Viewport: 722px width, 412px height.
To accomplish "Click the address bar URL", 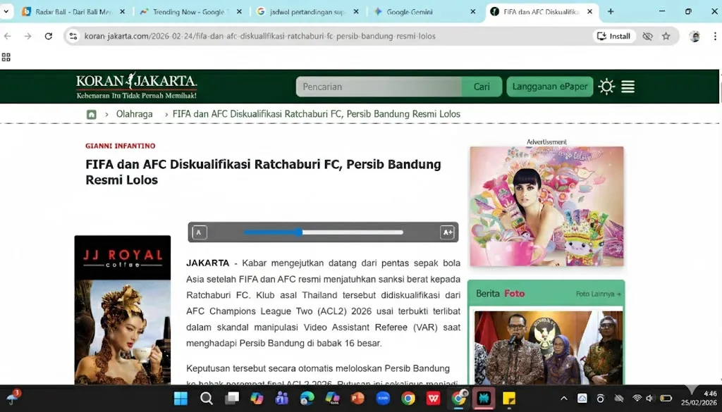I will coord(259,36).
